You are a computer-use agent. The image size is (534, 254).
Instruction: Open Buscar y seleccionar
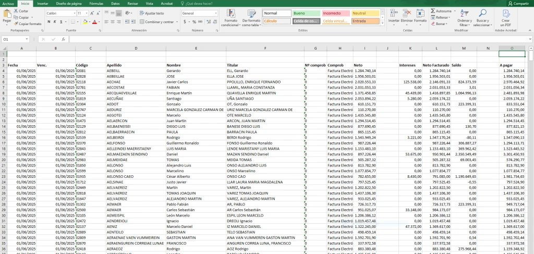tap(482, 18)
